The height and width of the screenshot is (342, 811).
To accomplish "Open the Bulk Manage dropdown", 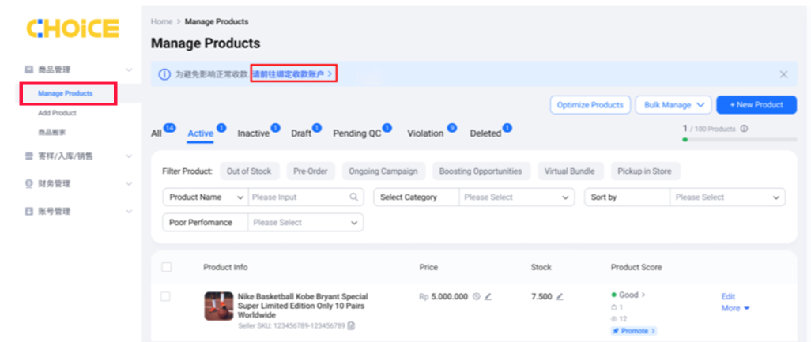I will pyautogui.click(x=673, y=105).
